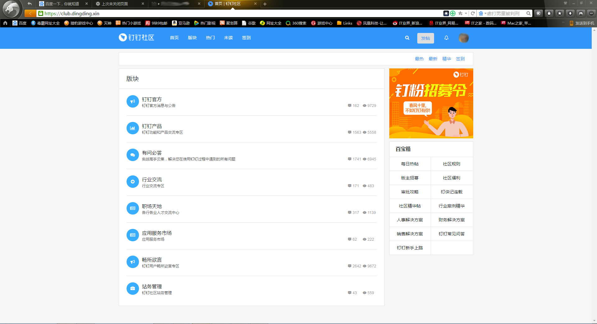Switch to the 百度一下 browser tab

tap(62, 4)
